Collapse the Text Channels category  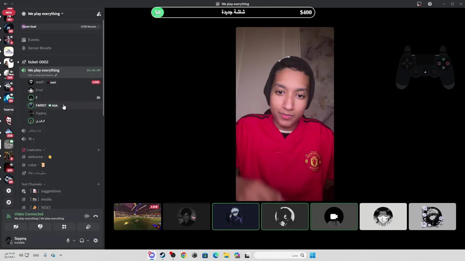point(33,184)
